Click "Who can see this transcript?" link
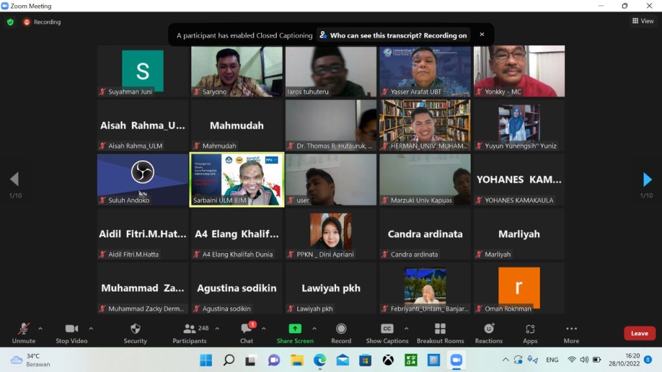Screen dimensions: 662x372 point(393,36)
